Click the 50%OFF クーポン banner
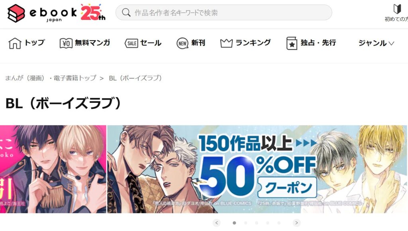 click(x=257, y=169)
